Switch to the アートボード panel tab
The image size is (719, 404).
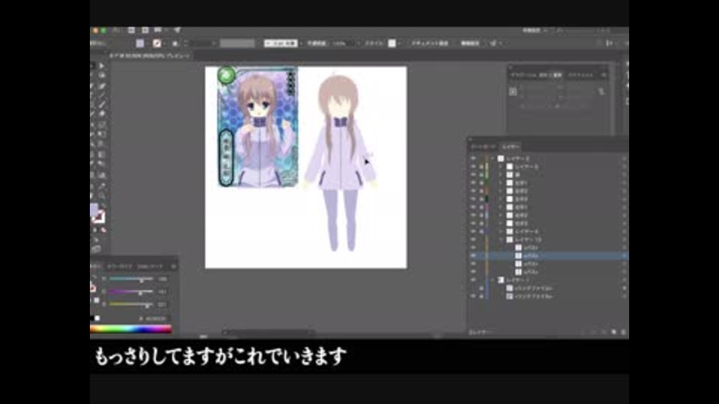tap(484, 147)
